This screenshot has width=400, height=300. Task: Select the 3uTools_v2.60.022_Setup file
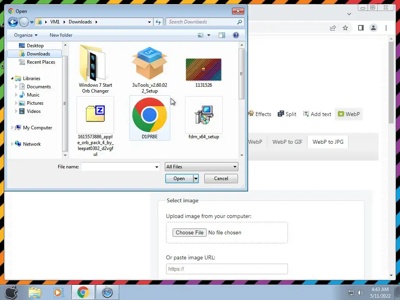150,69
